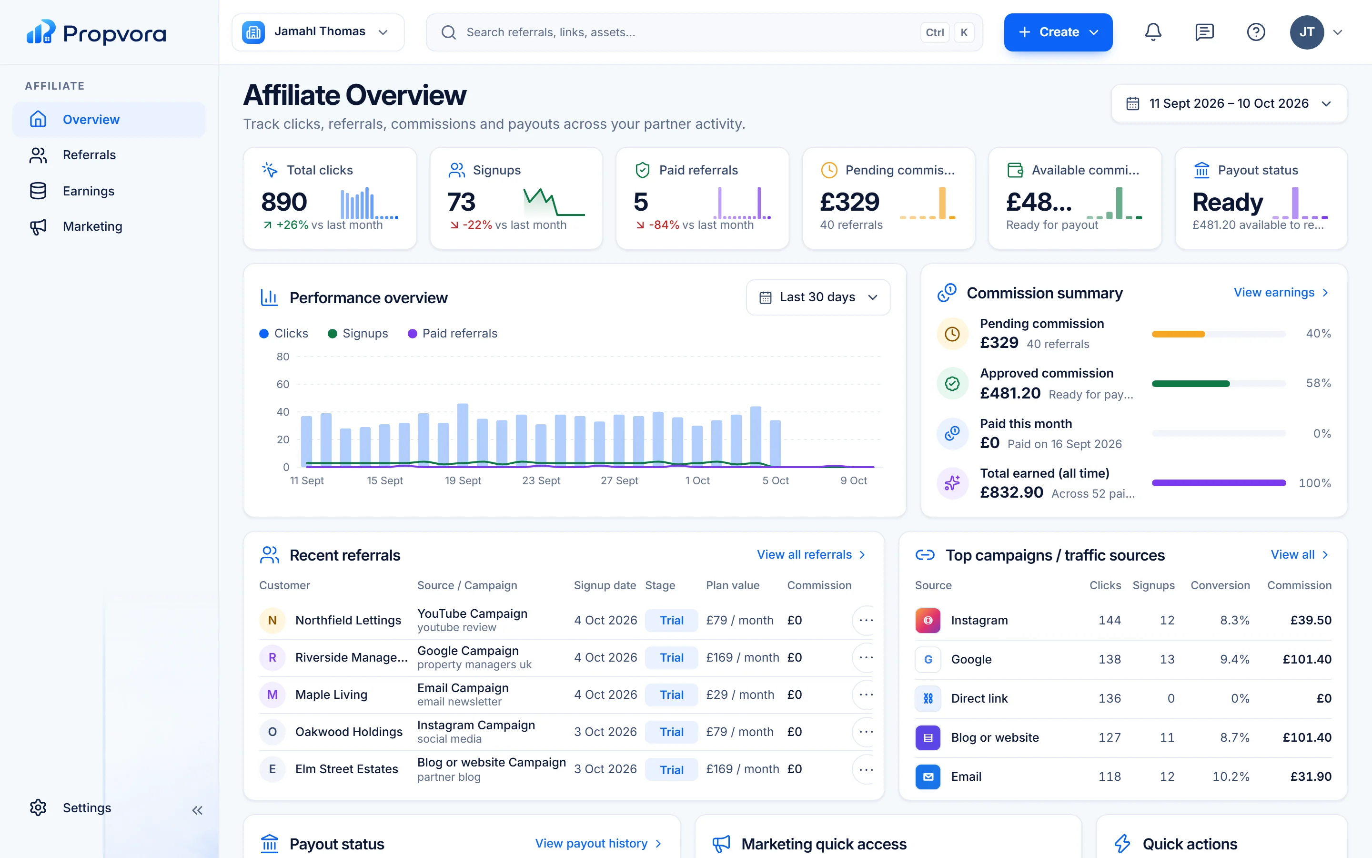The width and height of the screenshot is (1372, 858).
Task: Open the notifications bell
Action: tap(1153, 32)
